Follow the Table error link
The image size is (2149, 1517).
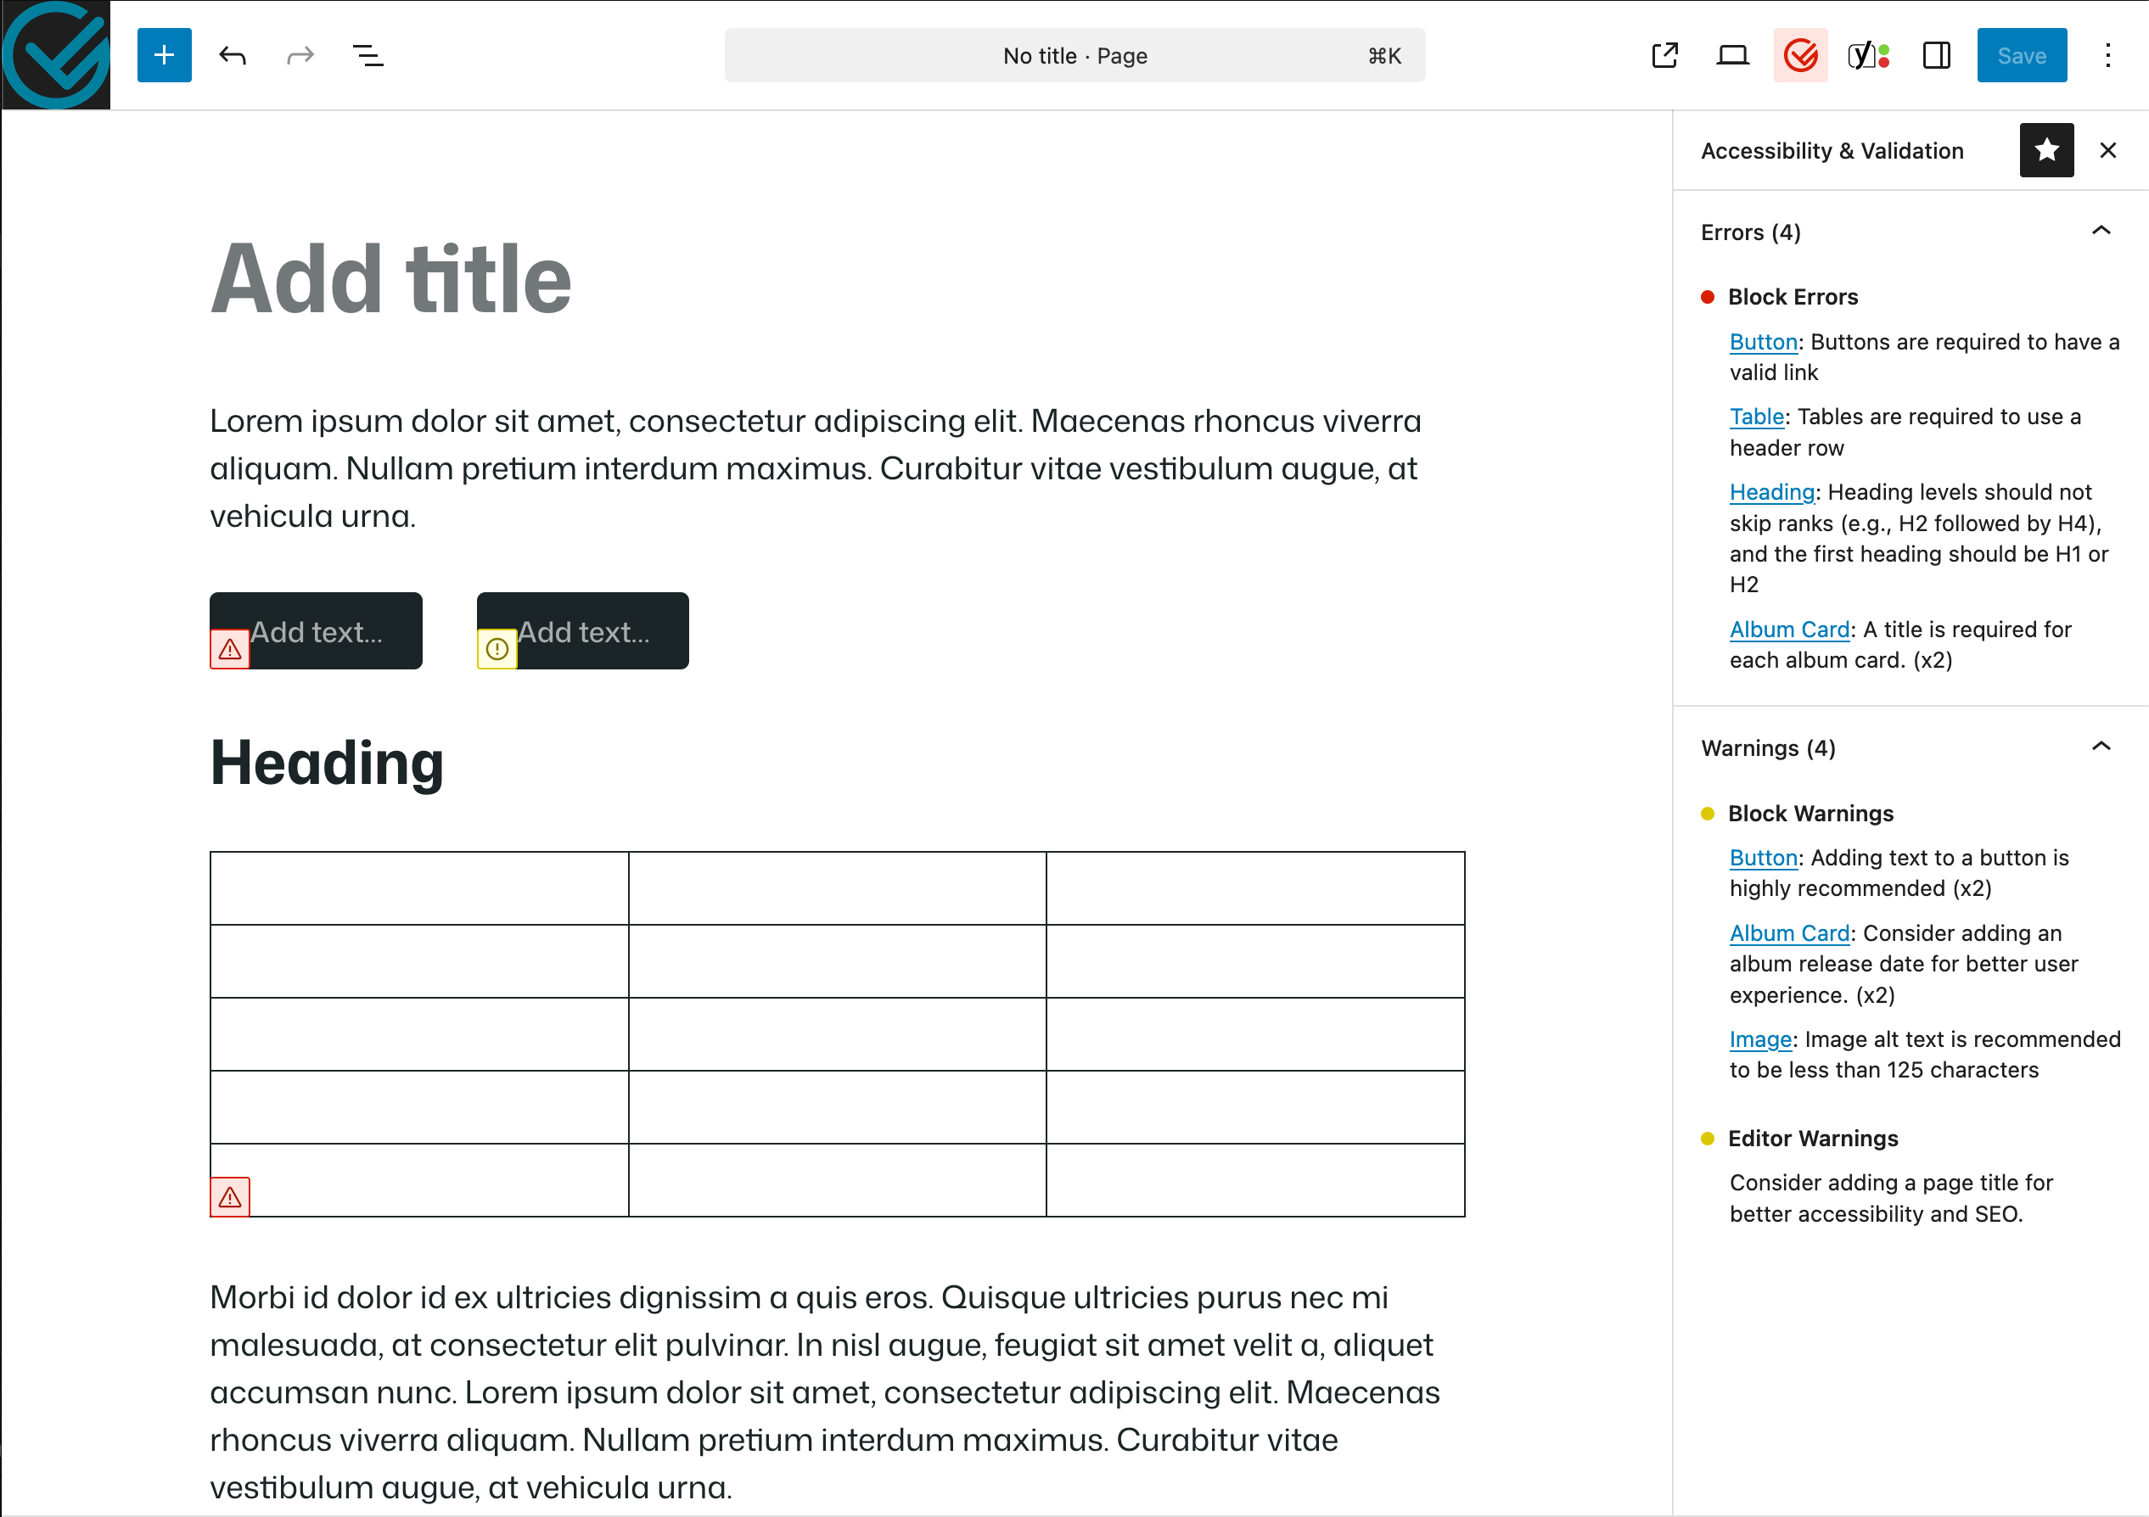point(1756,417)
